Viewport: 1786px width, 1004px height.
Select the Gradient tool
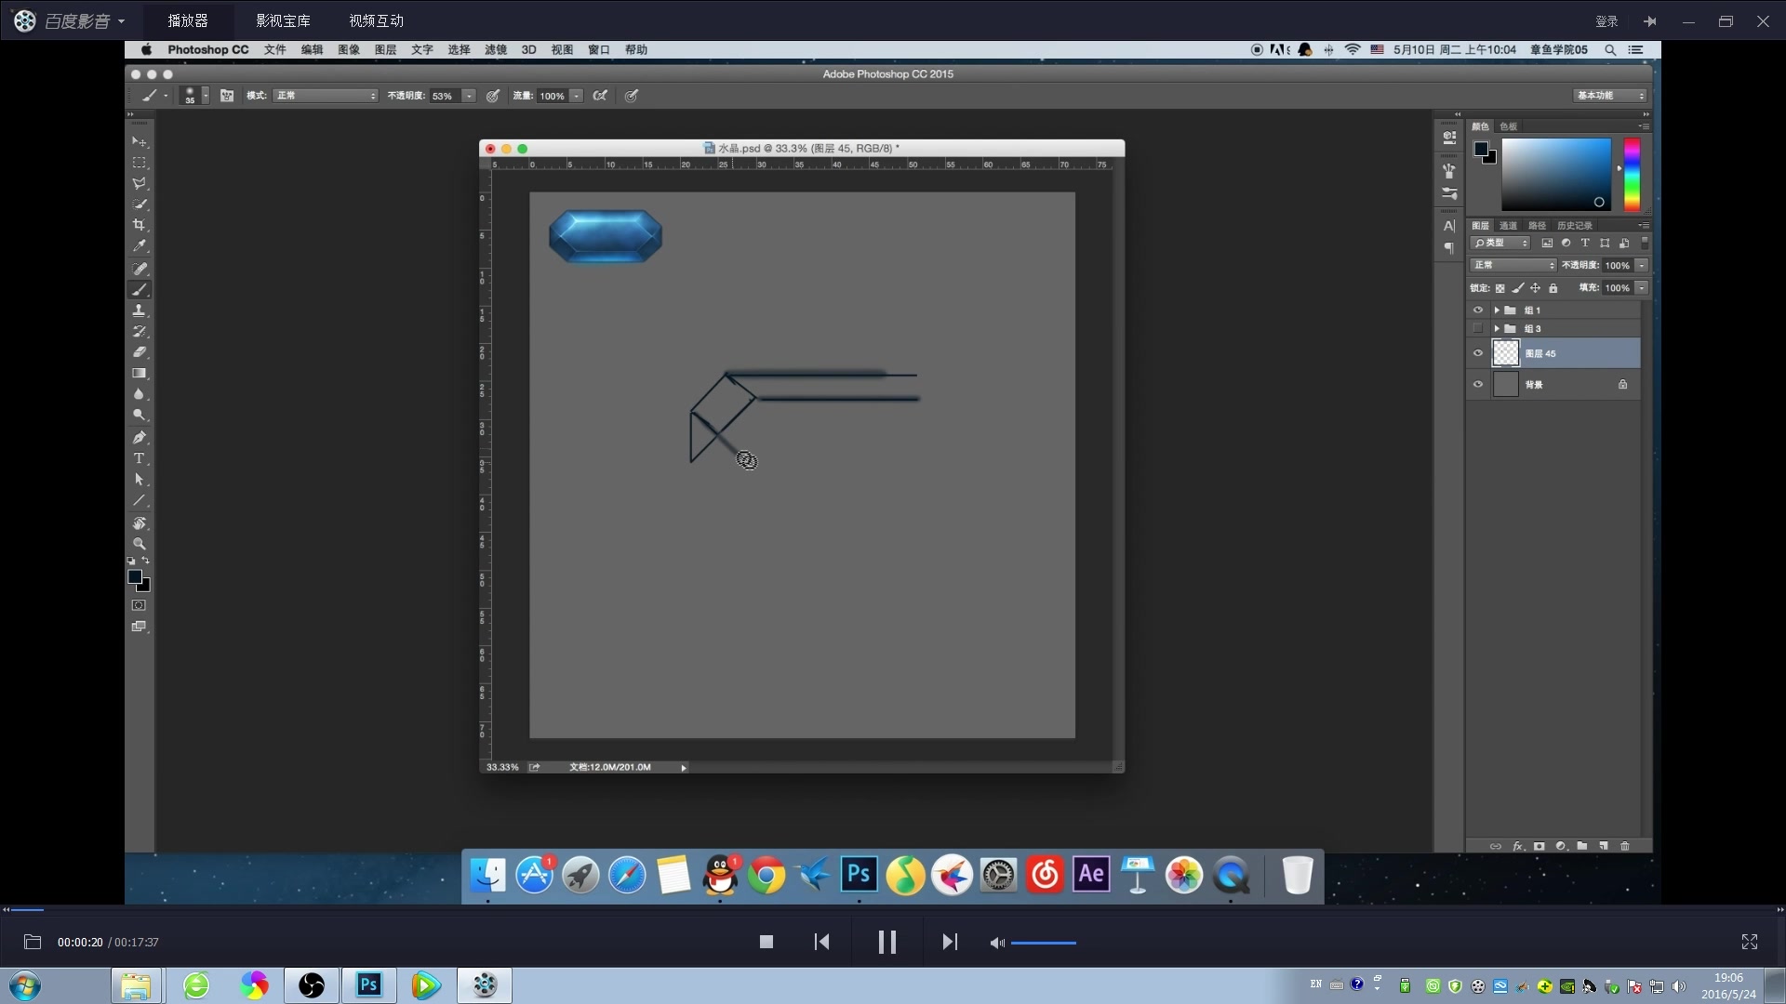[140, 374]
